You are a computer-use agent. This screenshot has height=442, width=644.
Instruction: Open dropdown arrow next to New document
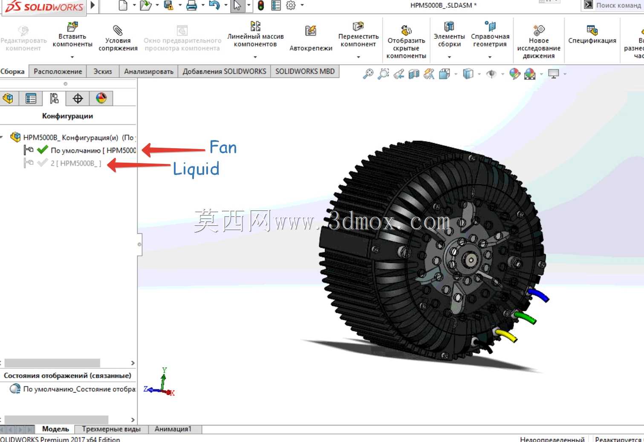(x=134, y=5)
